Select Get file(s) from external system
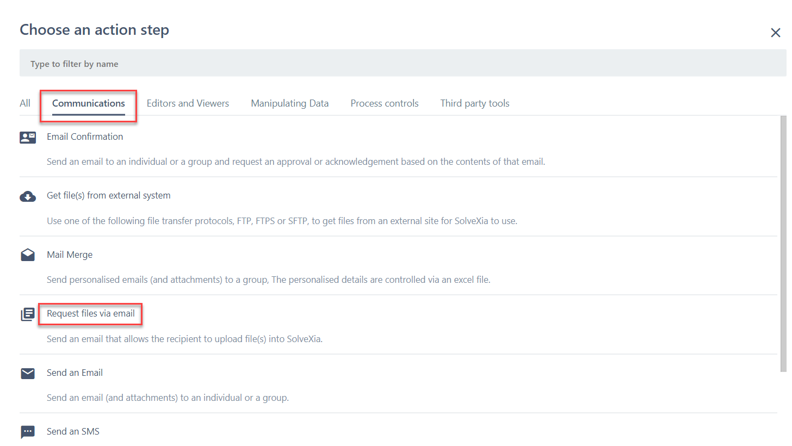Viewport: 792px width, 446px height. (109, 195)
